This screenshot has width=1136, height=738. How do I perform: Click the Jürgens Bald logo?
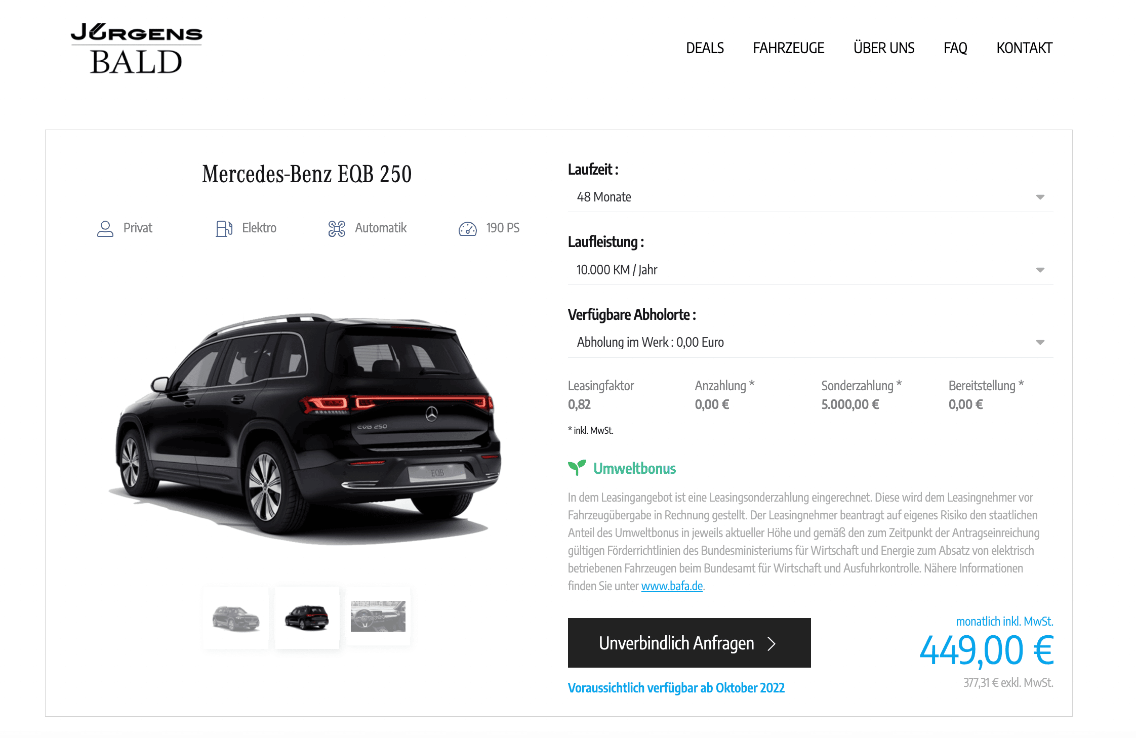[136, 49]
